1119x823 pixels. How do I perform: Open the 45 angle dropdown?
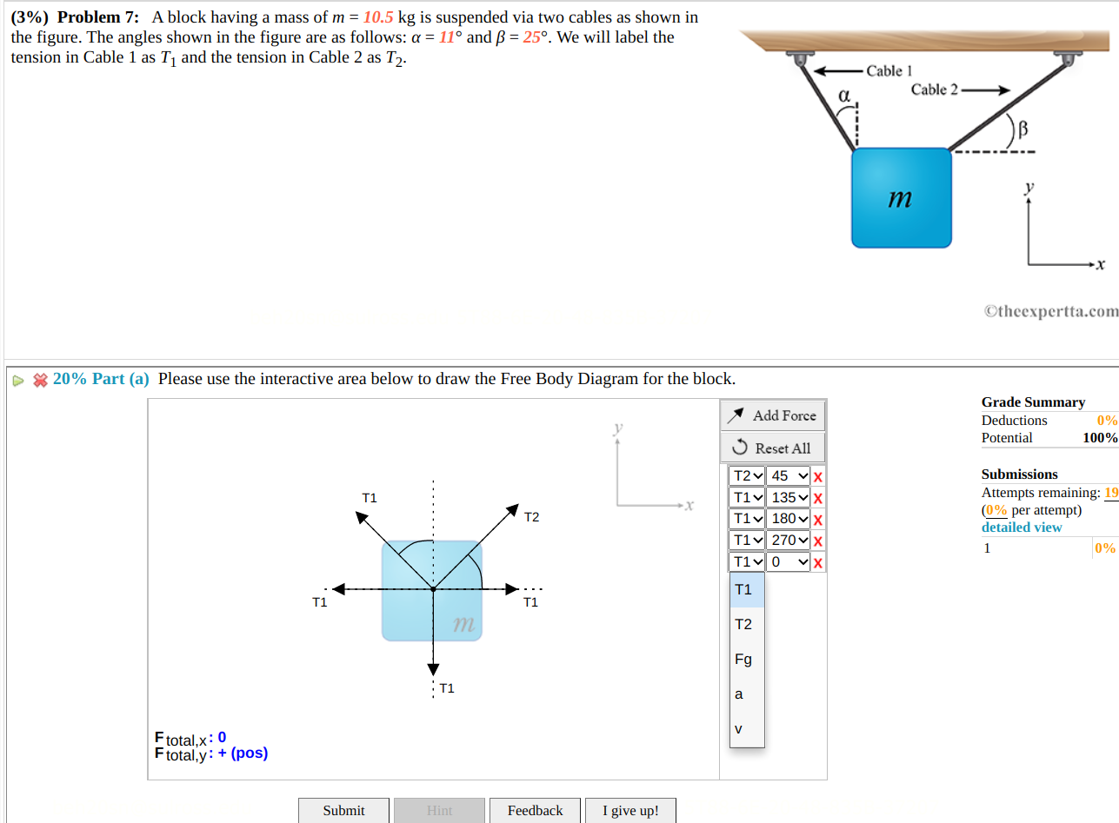(788, 475)
